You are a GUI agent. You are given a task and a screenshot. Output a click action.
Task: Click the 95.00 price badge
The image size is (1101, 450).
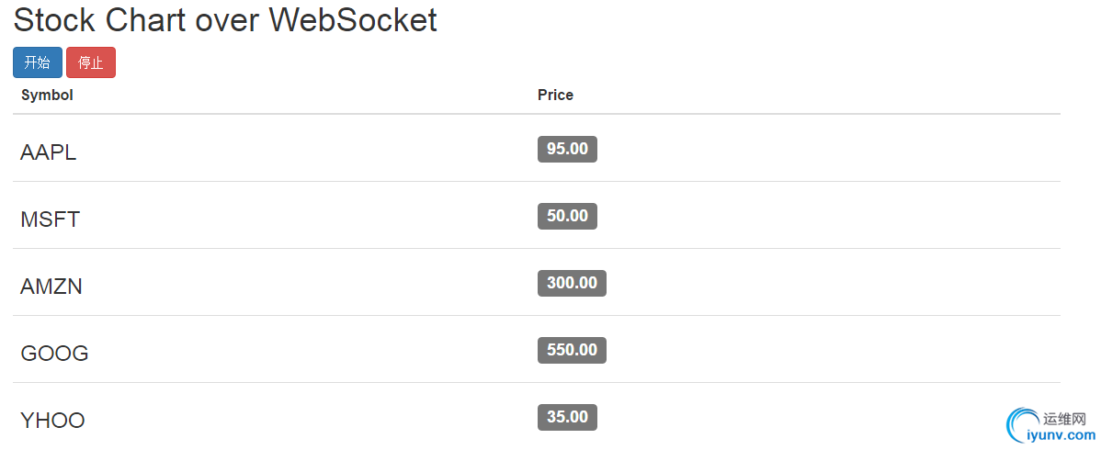point(567,149)
